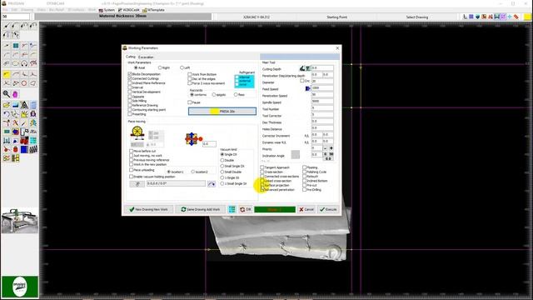This screenshot has width=533, height=300.
Task: Click the Diameter input field
Action: [322, 82]
